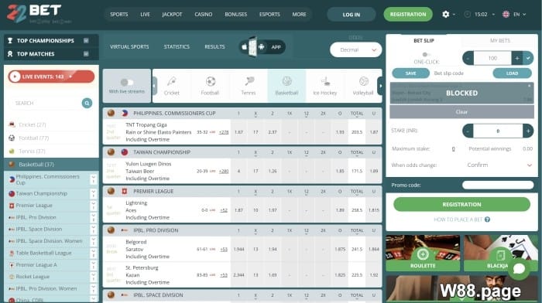542x303 pixels.
Task: Click the SAVE bet slip button
Action: pos(410,73)
